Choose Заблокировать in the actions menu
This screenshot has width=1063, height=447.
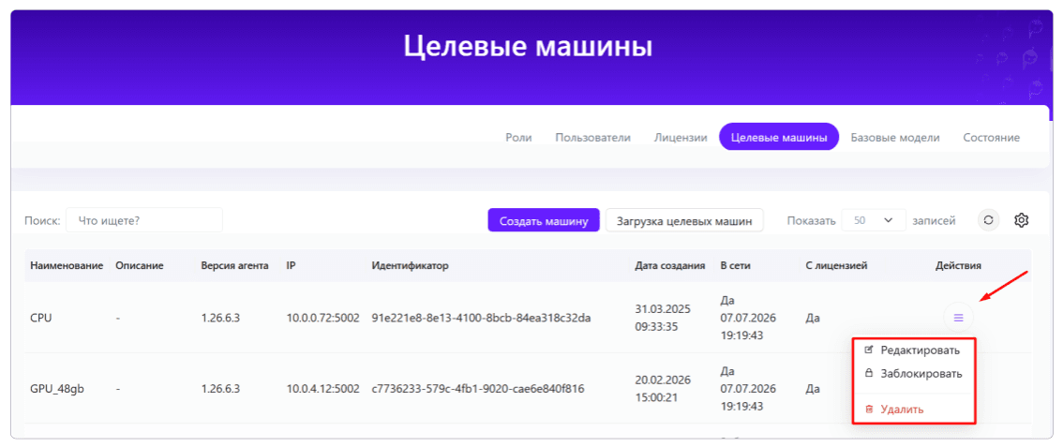tap(913, 373)
